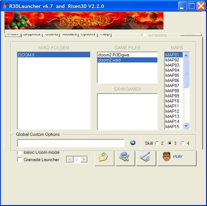Switch to the Options tab
The height and width of the screenshot is (206, 207).
pos(88,35)
